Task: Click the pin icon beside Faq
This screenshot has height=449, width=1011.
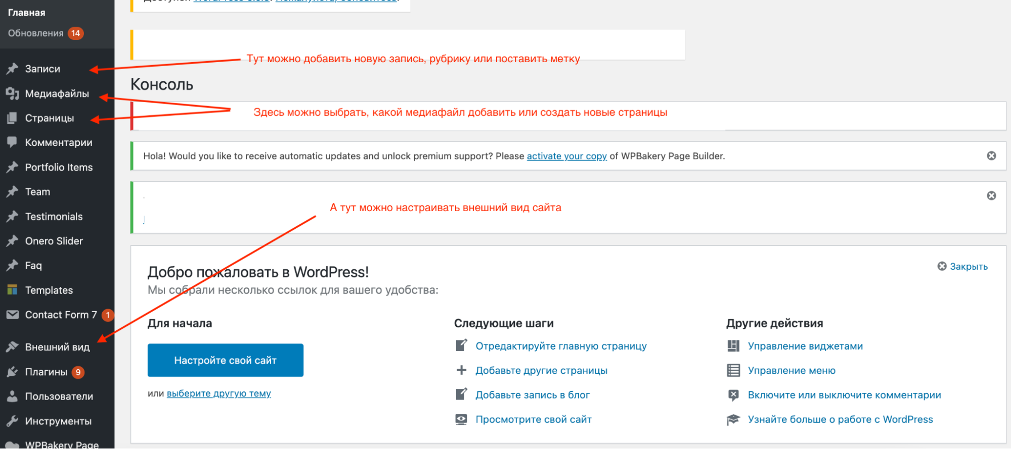Action: (12, 266)
